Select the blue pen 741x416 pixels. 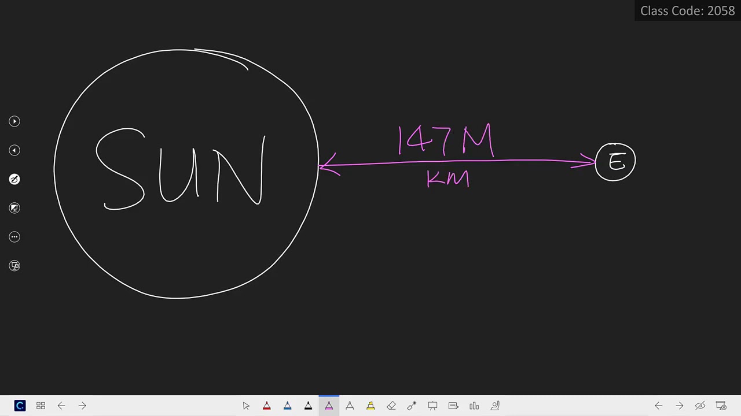[288, 406]
